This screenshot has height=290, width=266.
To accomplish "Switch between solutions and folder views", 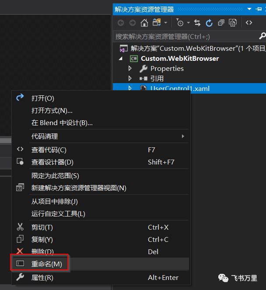I will tap(157, 23).
